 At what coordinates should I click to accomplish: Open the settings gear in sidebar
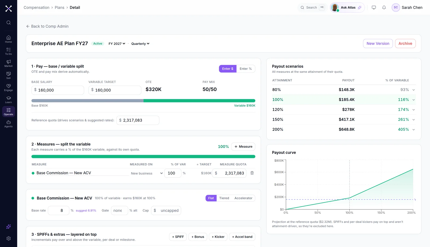[x=9, y=238]
